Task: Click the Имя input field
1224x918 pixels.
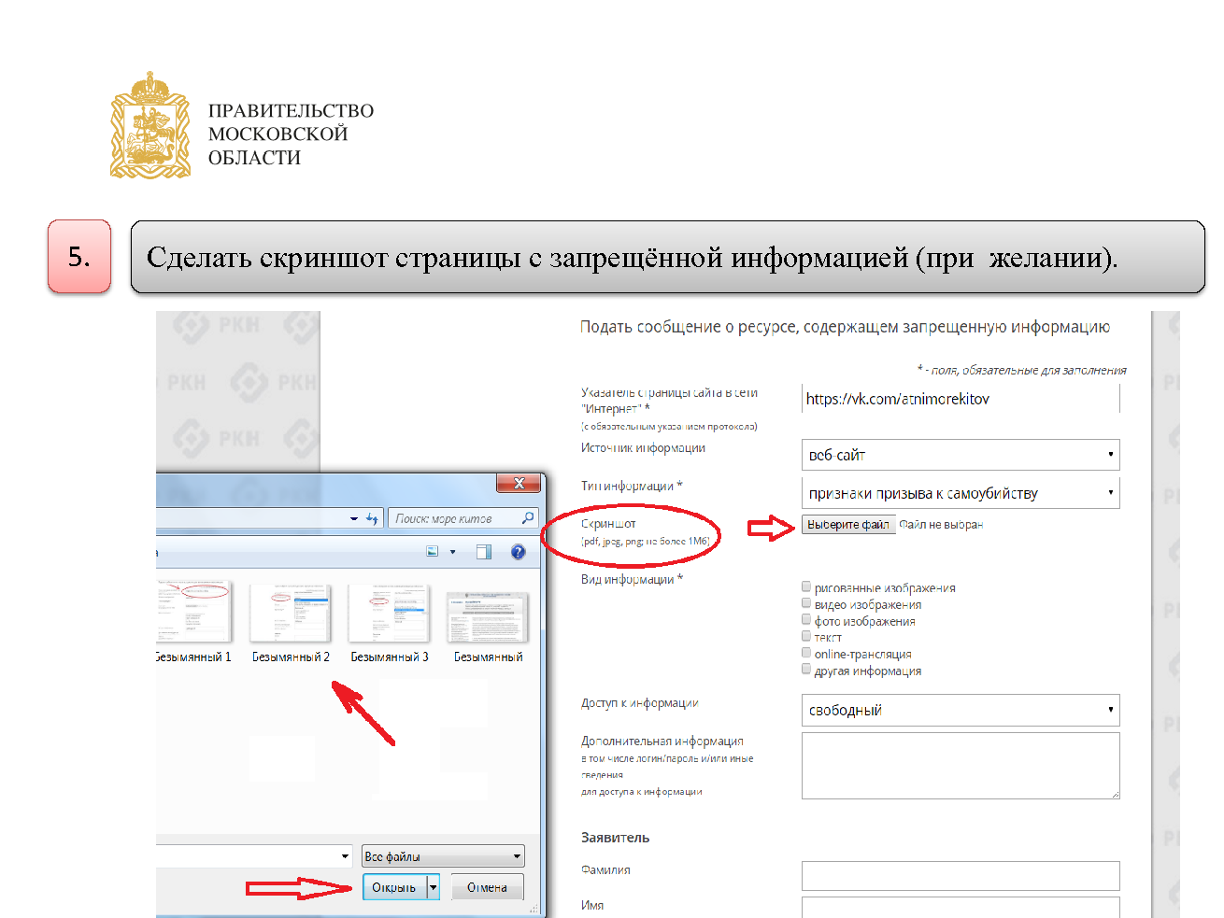Action: point(961,907)
